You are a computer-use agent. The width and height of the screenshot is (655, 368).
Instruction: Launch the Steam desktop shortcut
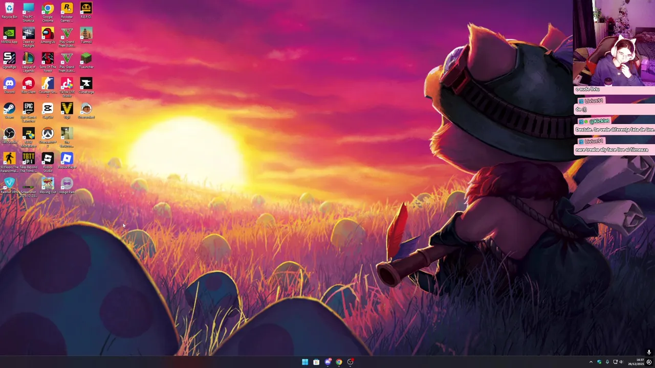tap(9, 111)
